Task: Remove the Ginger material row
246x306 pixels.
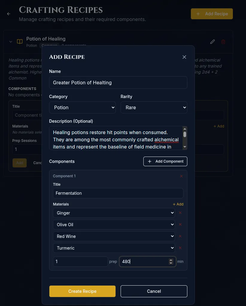Action: pyautogui.click(x=180, y=213)
